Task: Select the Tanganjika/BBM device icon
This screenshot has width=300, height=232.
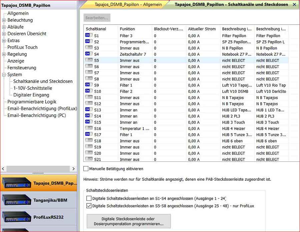Action: click(17, 200)
